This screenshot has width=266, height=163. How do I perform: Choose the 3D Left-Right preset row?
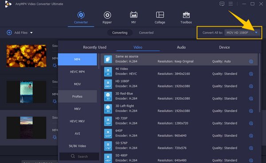pos(179,109)
